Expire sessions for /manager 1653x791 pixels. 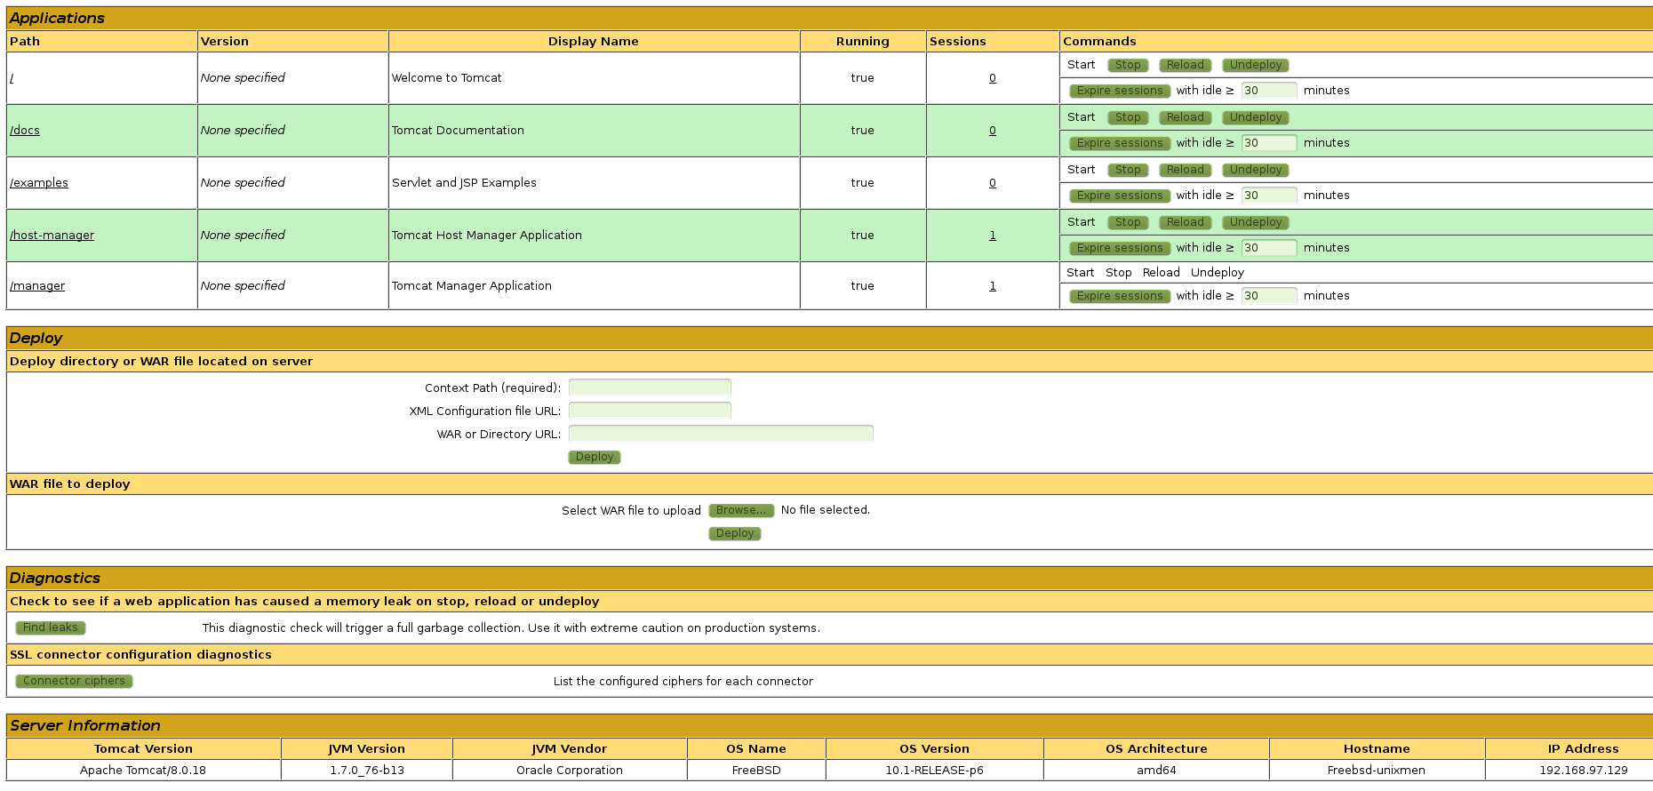(1120, 296)
